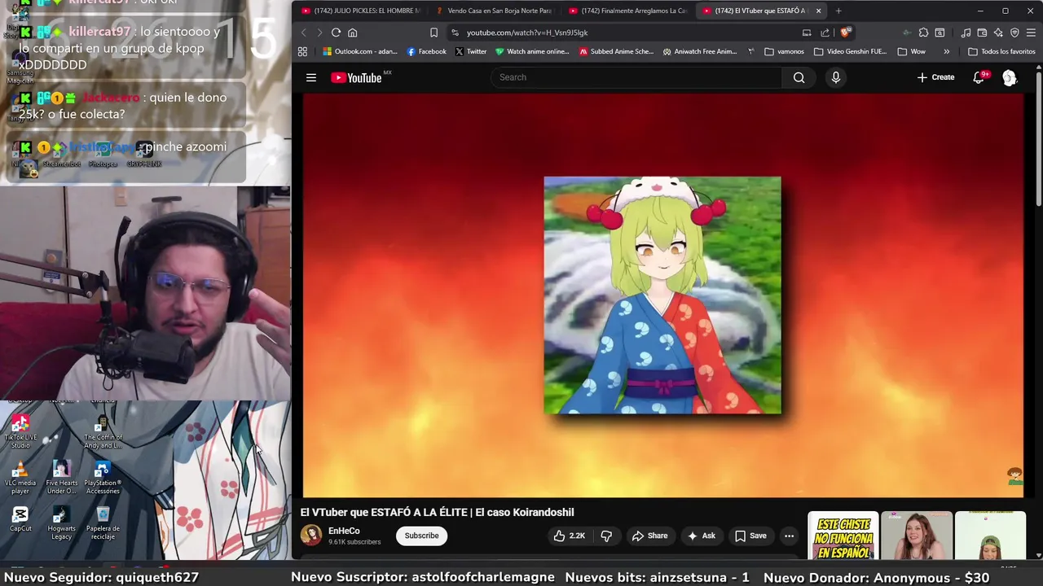Image resolution: width=1043 pixels, height=586 pixels.
Task: Click the sparkle AI assistant toolbar icon
Action: click(x=998, y=33)
